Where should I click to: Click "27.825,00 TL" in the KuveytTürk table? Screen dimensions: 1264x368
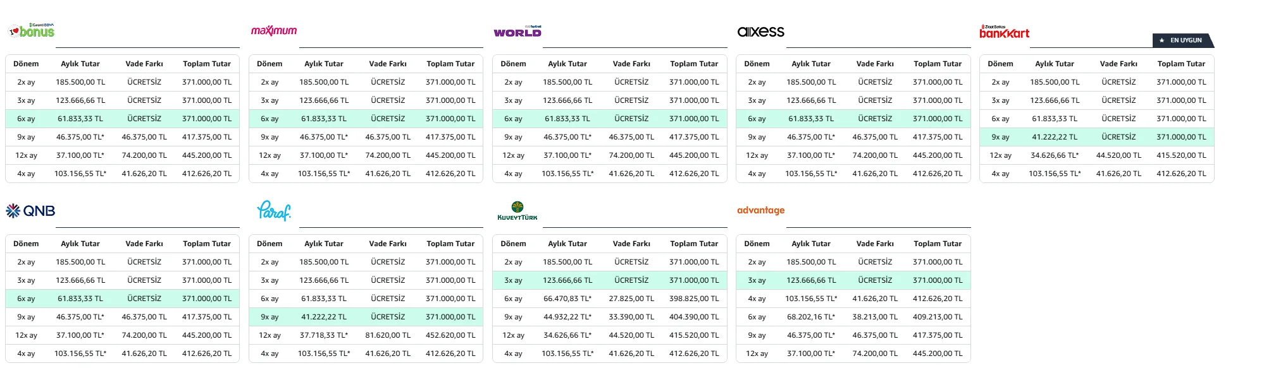tap(631, 299)
